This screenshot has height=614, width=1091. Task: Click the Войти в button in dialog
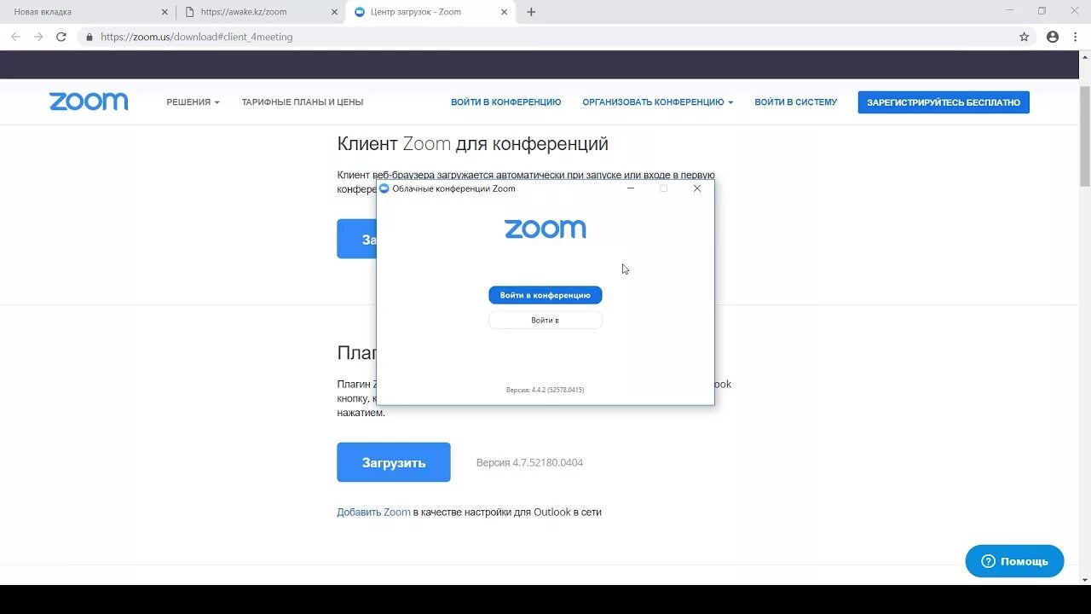545,320
